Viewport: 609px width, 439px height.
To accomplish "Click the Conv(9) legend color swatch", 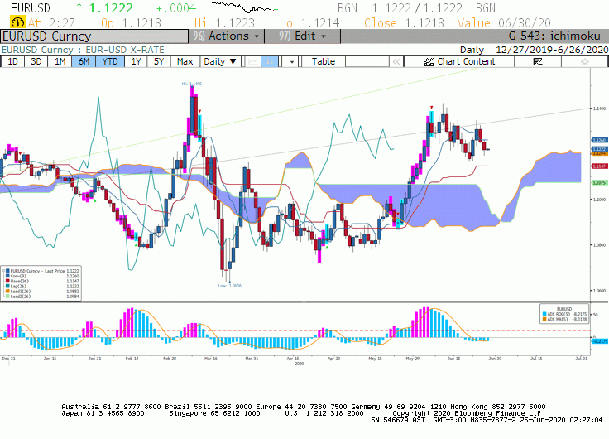I will pos(7,276).
